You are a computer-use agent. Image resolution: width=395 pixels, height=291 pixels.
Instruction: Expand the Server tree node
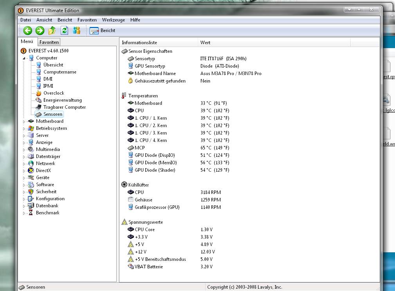(x=24, y=136)
